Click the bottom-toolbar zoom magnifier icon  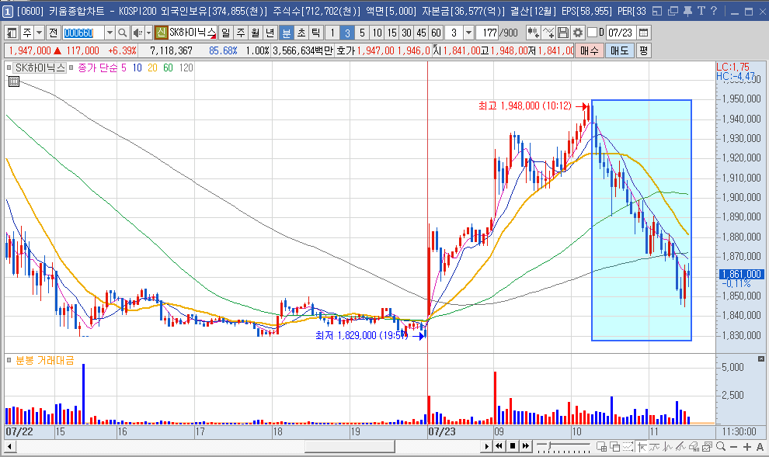pyautogui.click(x=720, y=446)
